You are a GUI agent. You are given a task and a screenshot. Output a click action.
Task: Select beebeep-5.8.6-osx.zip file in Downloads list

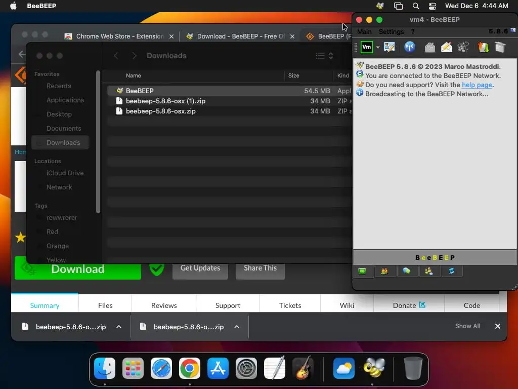[x=229, y=111]
